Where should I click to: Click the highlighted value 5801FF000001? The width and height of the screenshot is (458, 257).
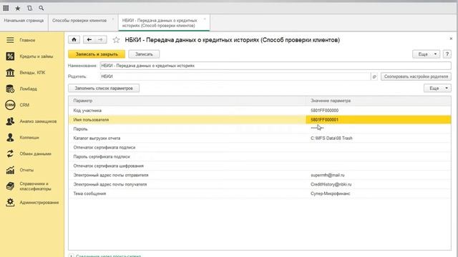[324, 120]
